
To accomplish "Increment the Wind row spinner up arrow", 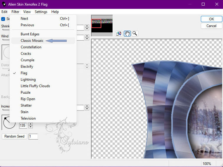I will (87, 36).
